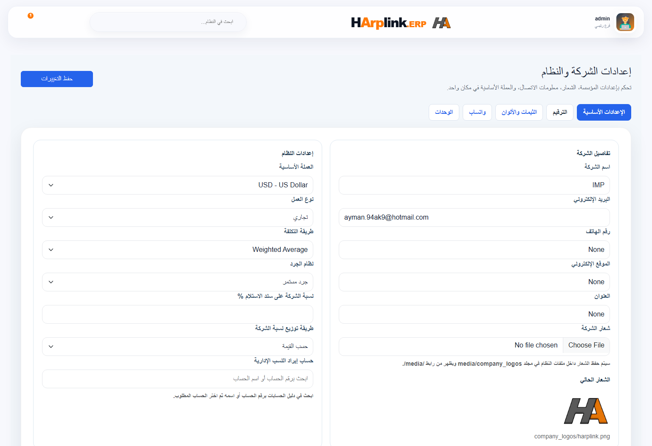Switch to الوحدات tab

(444, 112)
